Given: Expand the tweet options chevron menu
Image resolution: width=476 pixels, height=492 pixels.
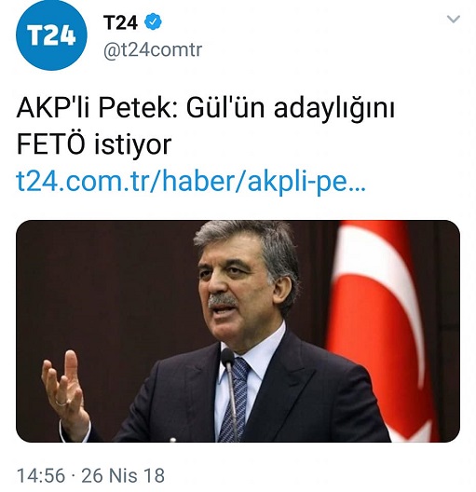Looking at the screenshot, I should tap(453, 20).
